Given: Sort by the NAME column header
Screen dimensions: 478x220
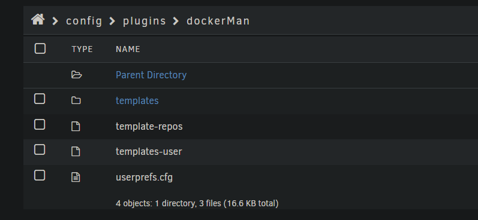Looking at the screenshot, I should [x=128, y=49].
